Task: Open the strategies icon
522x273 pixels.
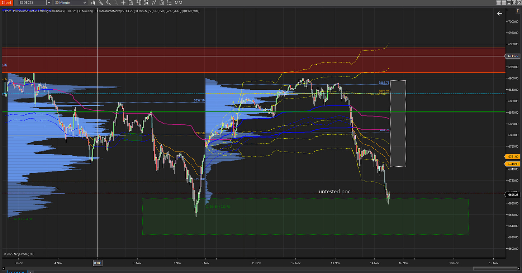Action: (x=162, y=3)
